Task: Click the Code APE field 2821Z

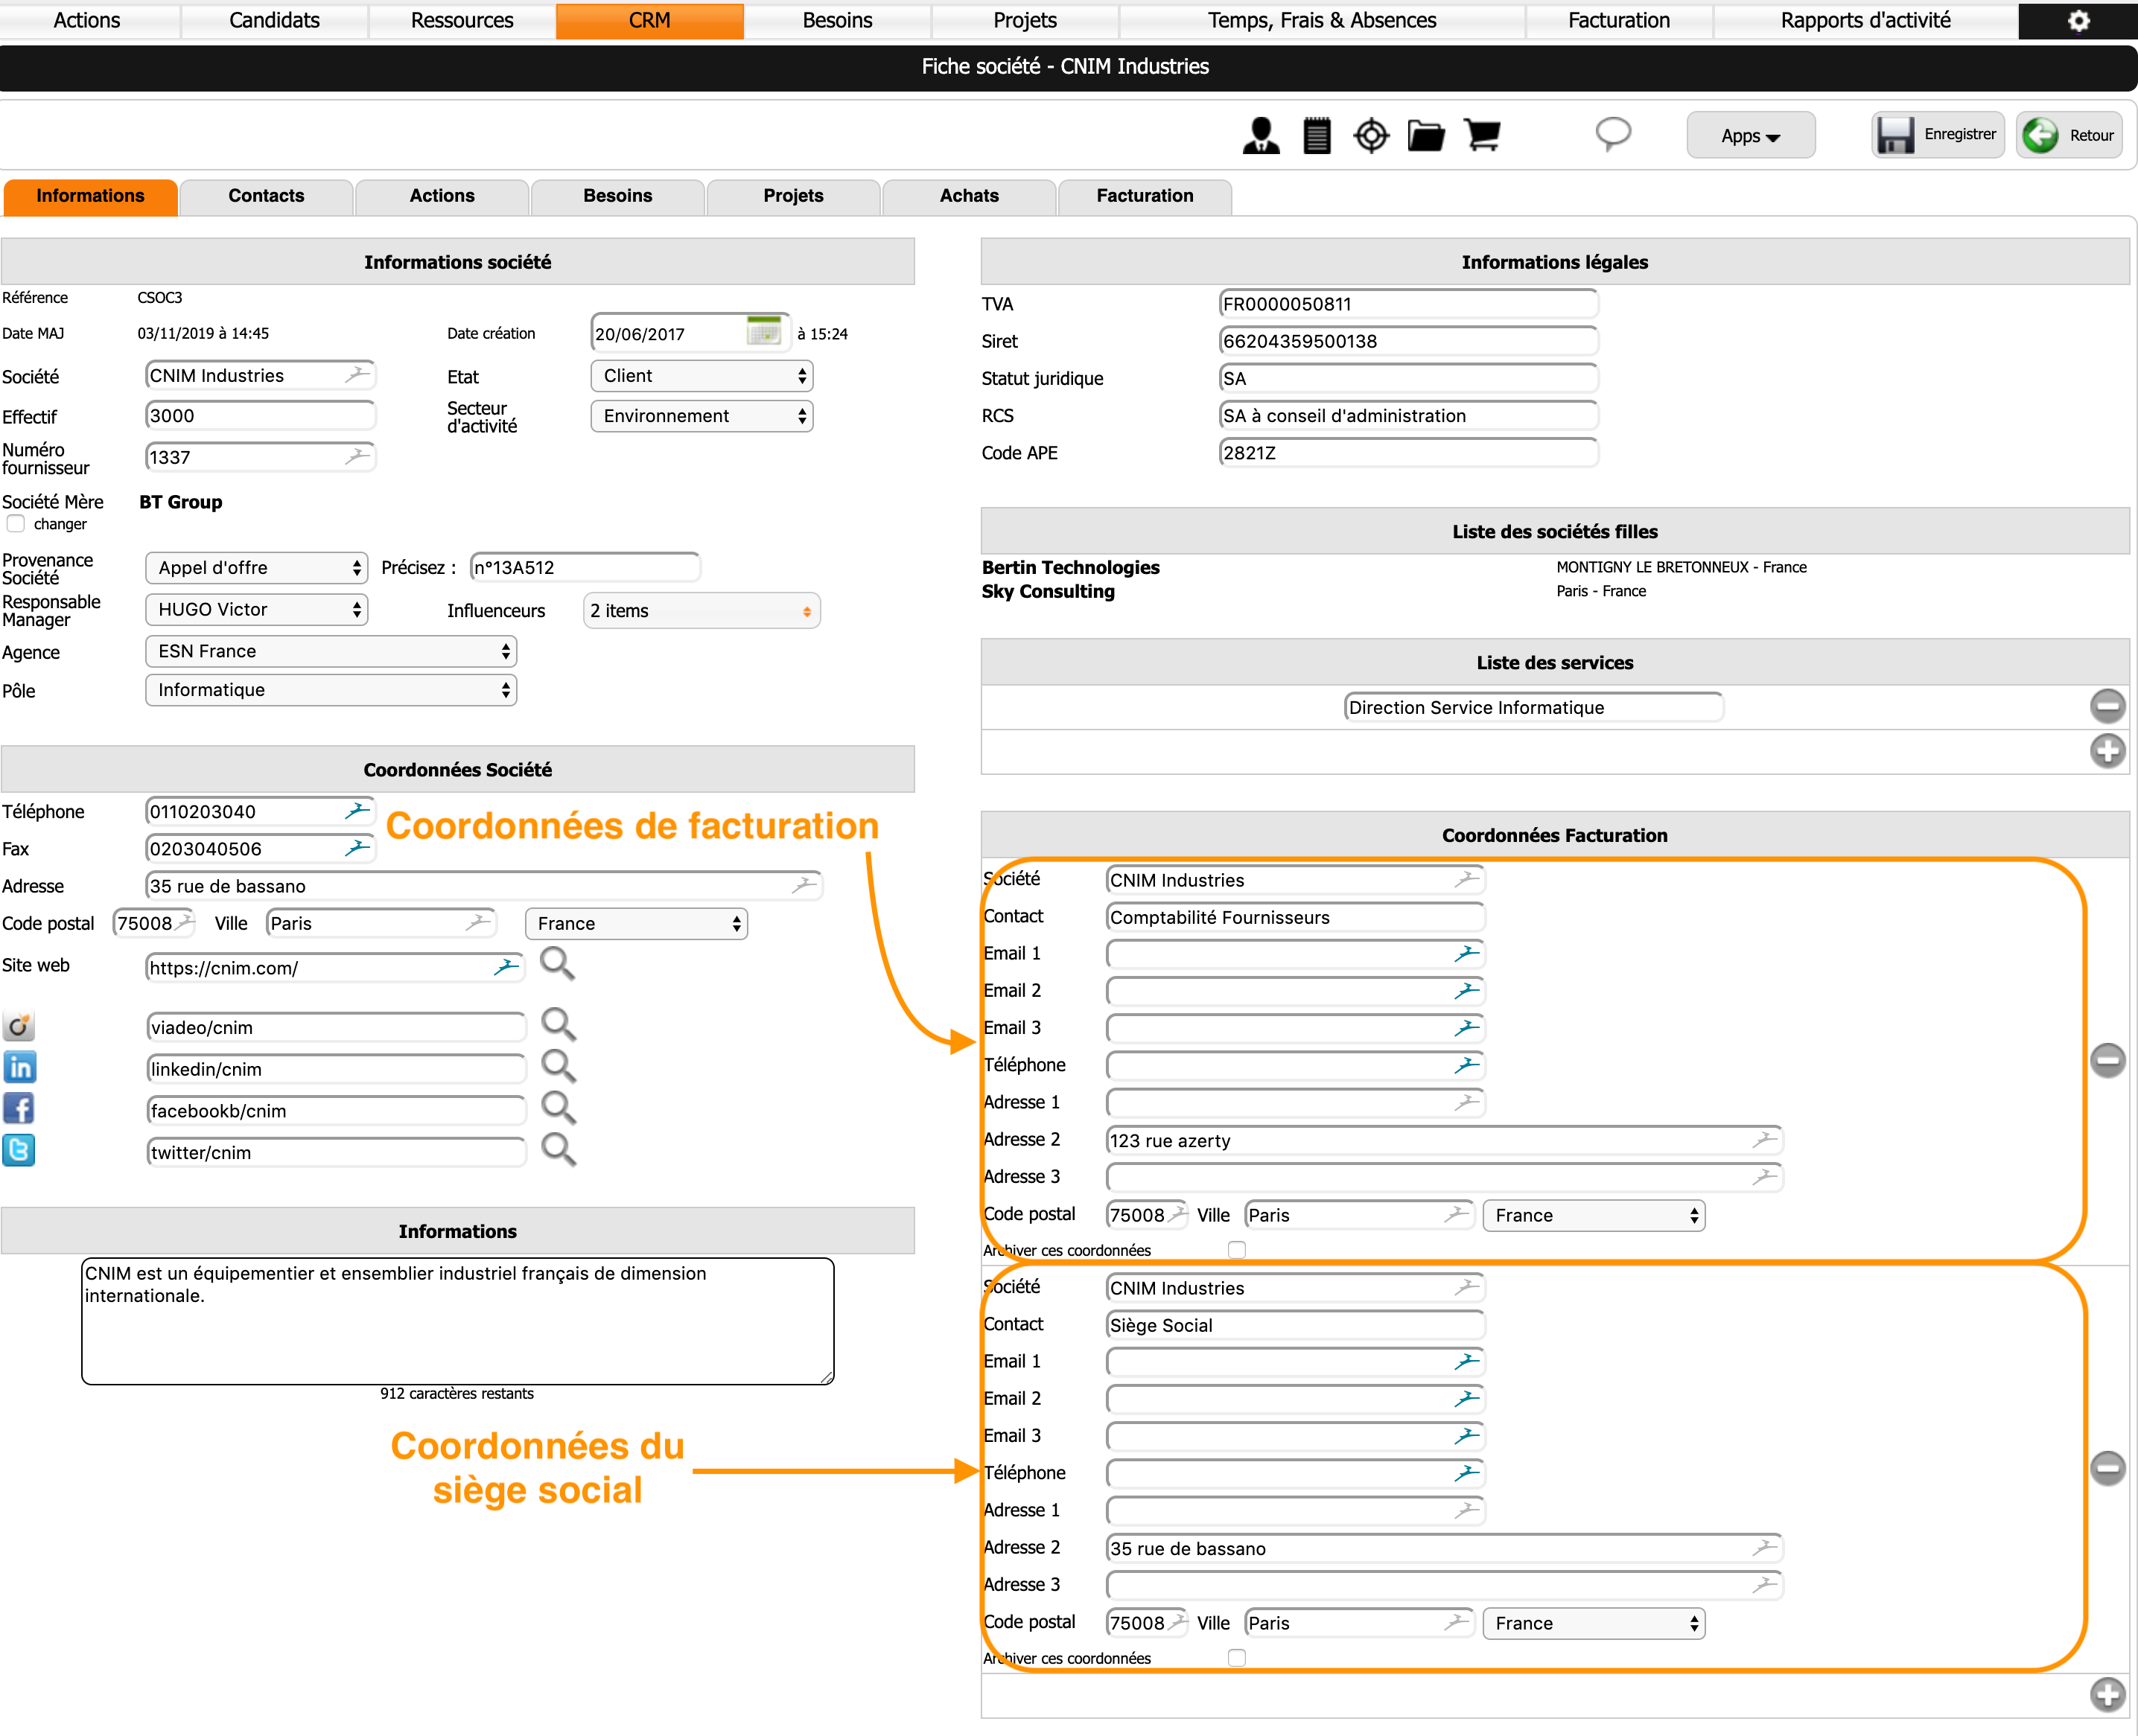Action: tap(1409, 453)
